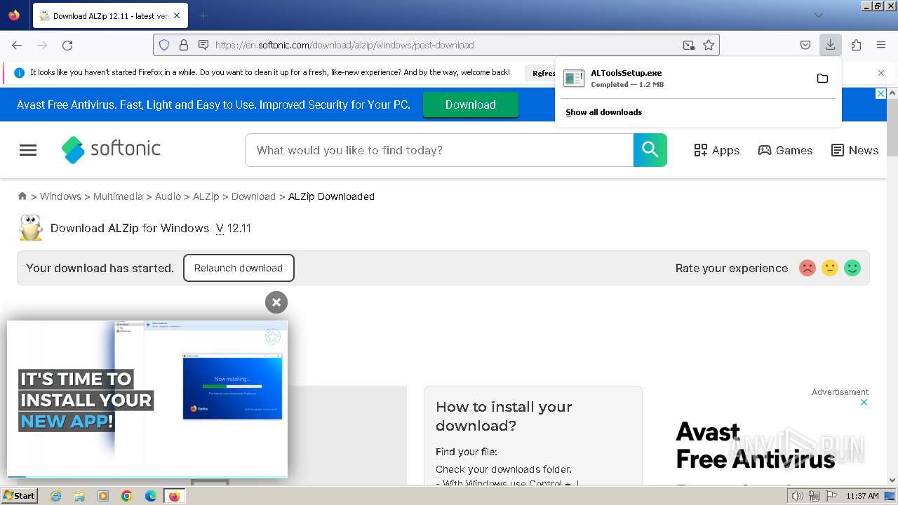Go to the Windows breadcrumb link
The width and height of the screenshot is (898, 505).
click(x=60, y=196)
